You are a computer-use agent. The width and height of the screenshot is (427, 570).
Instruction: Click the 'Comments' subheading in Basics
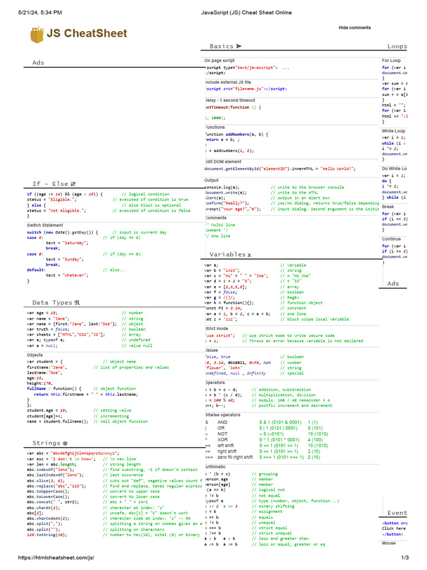click(x=216, y=218)
